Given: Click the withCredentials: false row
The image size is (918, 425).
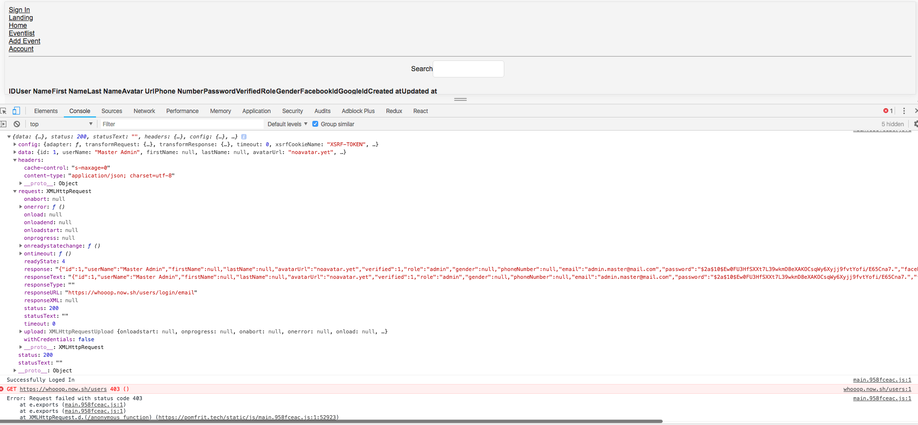Looking at the screenshot, I should tap(59, 340).
